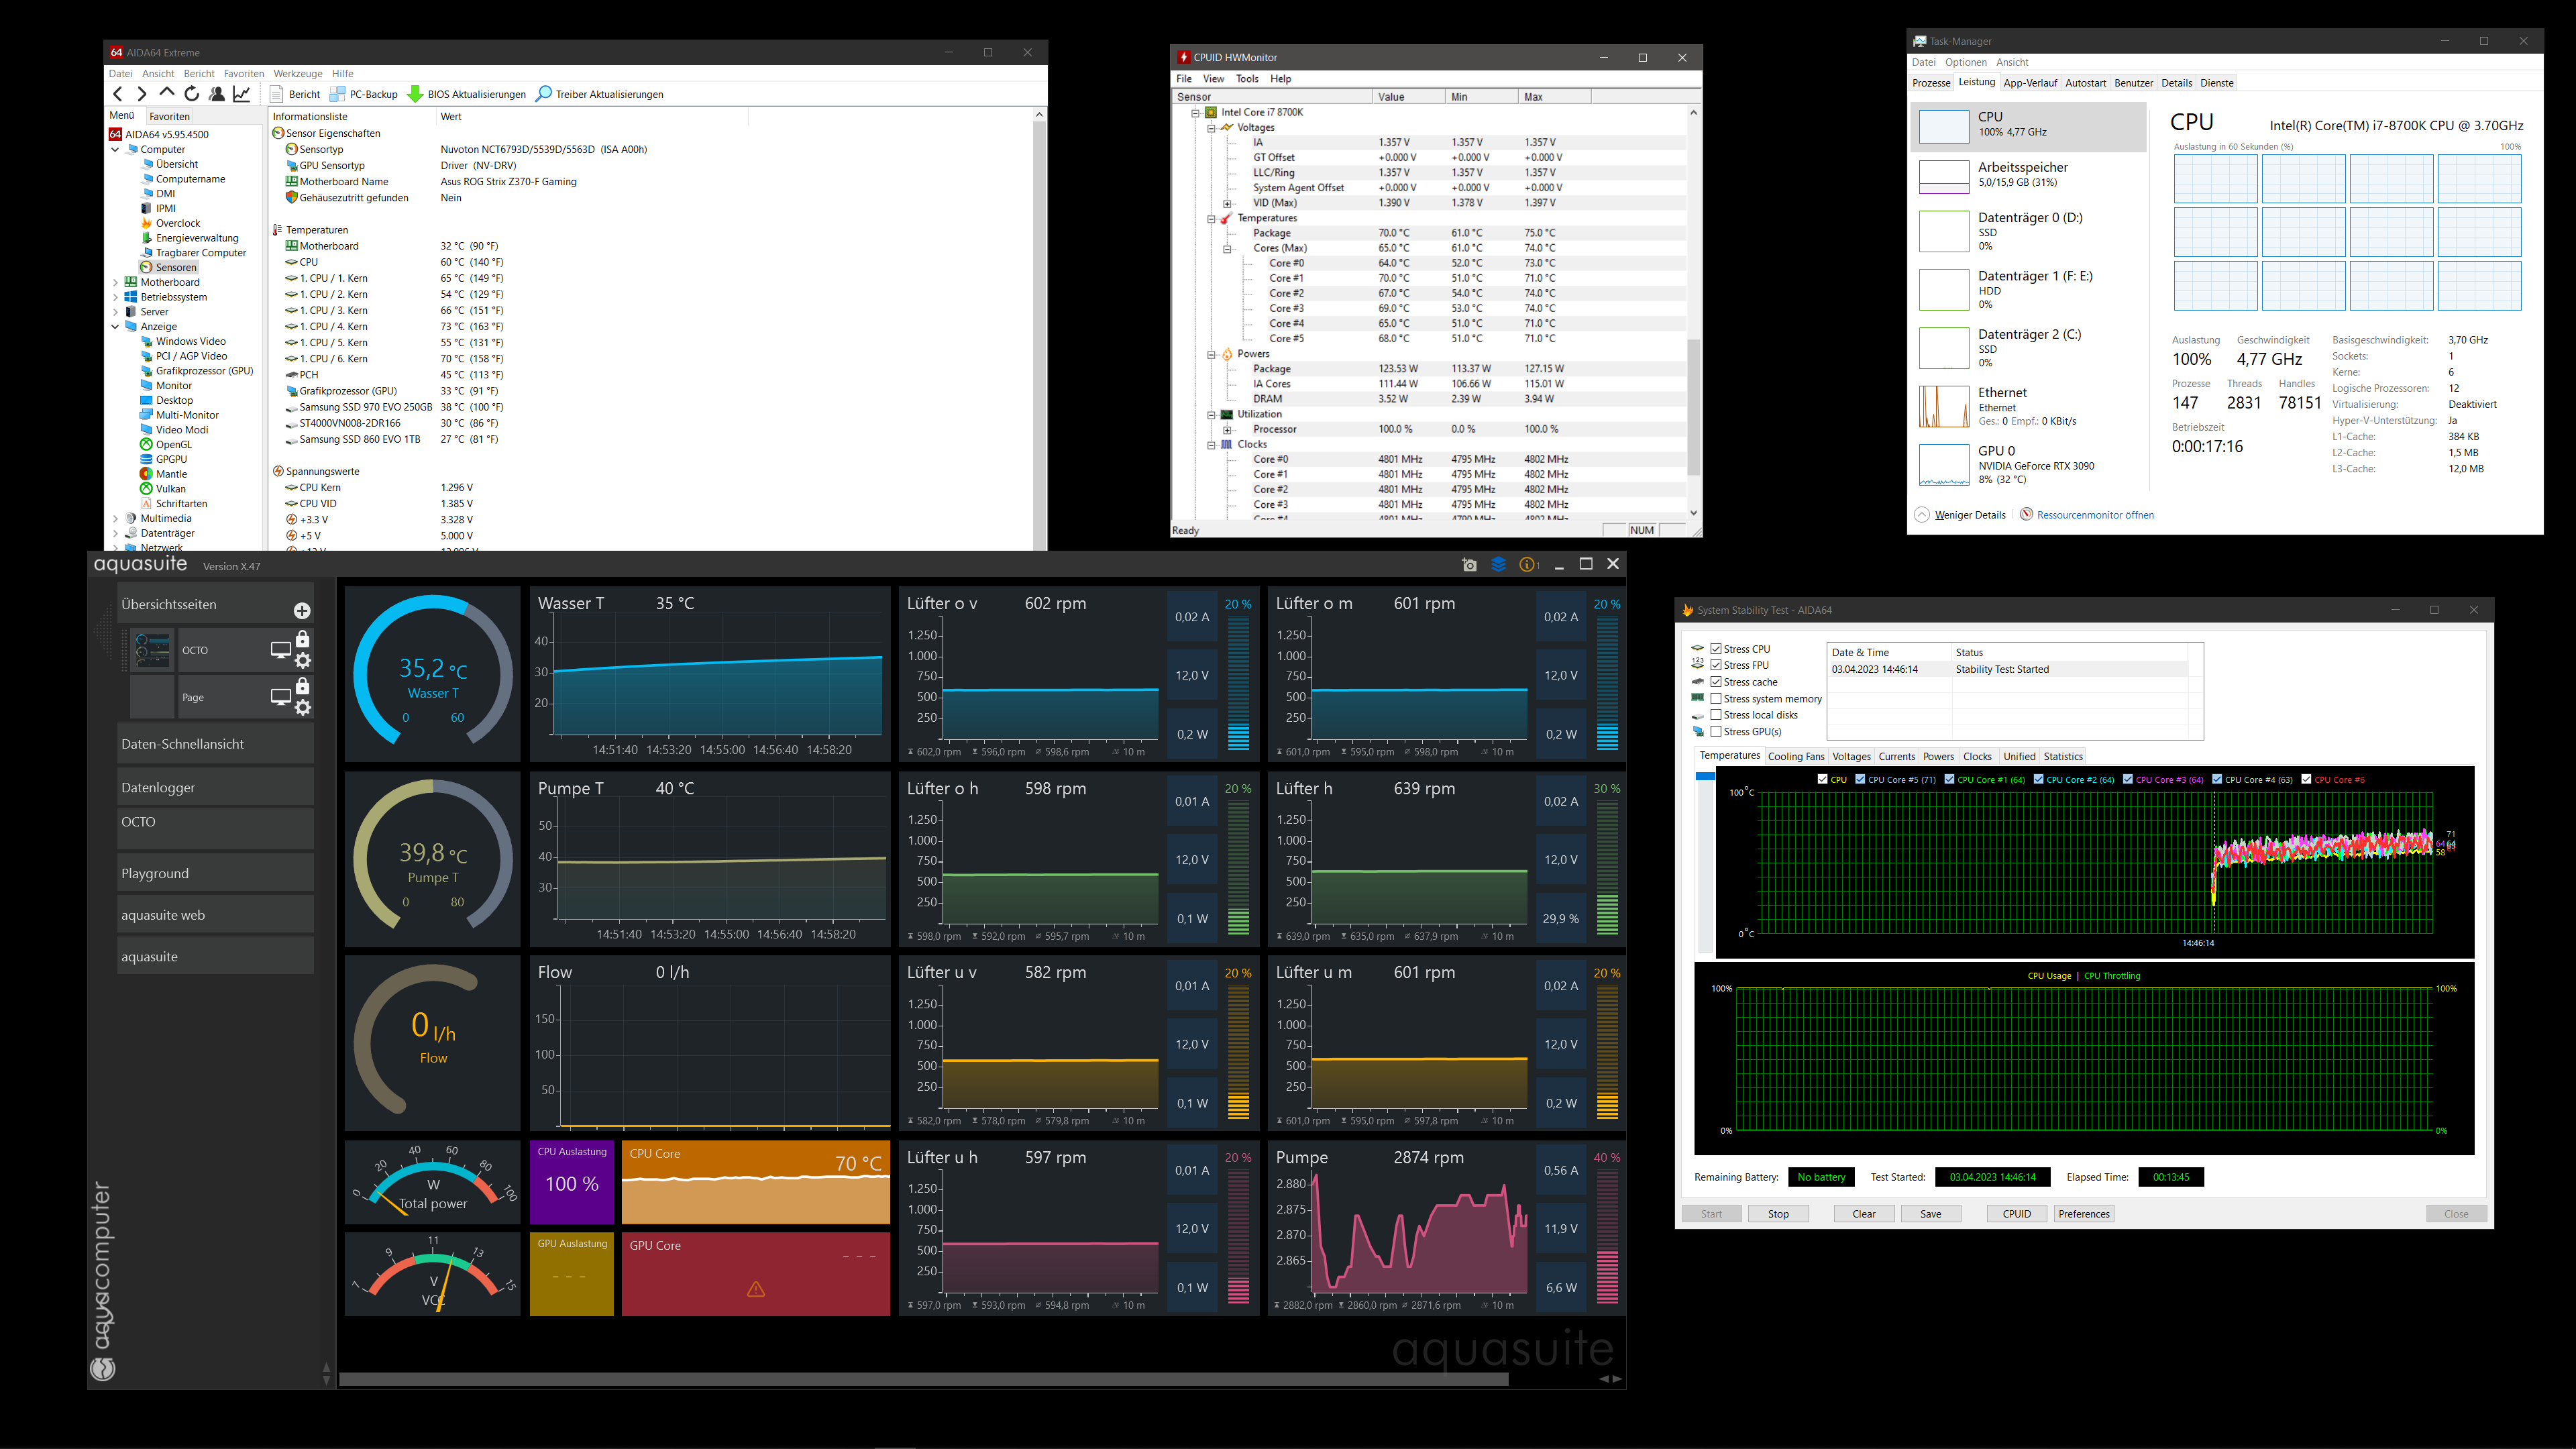Add new overview page with plus icon

point(302,611)
